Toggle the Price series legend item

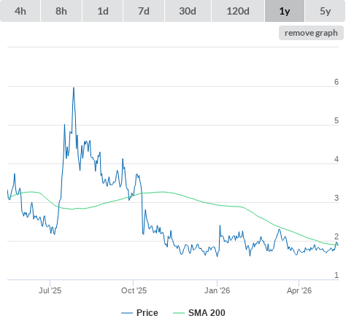point(139,313)
